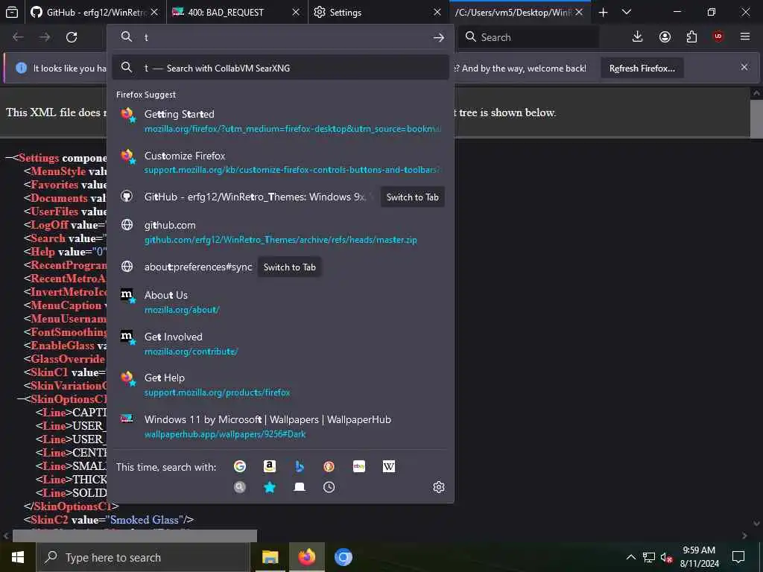The height and width of the screenshot is (572, 763).
Task: Search this time with Amazon
Action: click(x=270, y=466)
